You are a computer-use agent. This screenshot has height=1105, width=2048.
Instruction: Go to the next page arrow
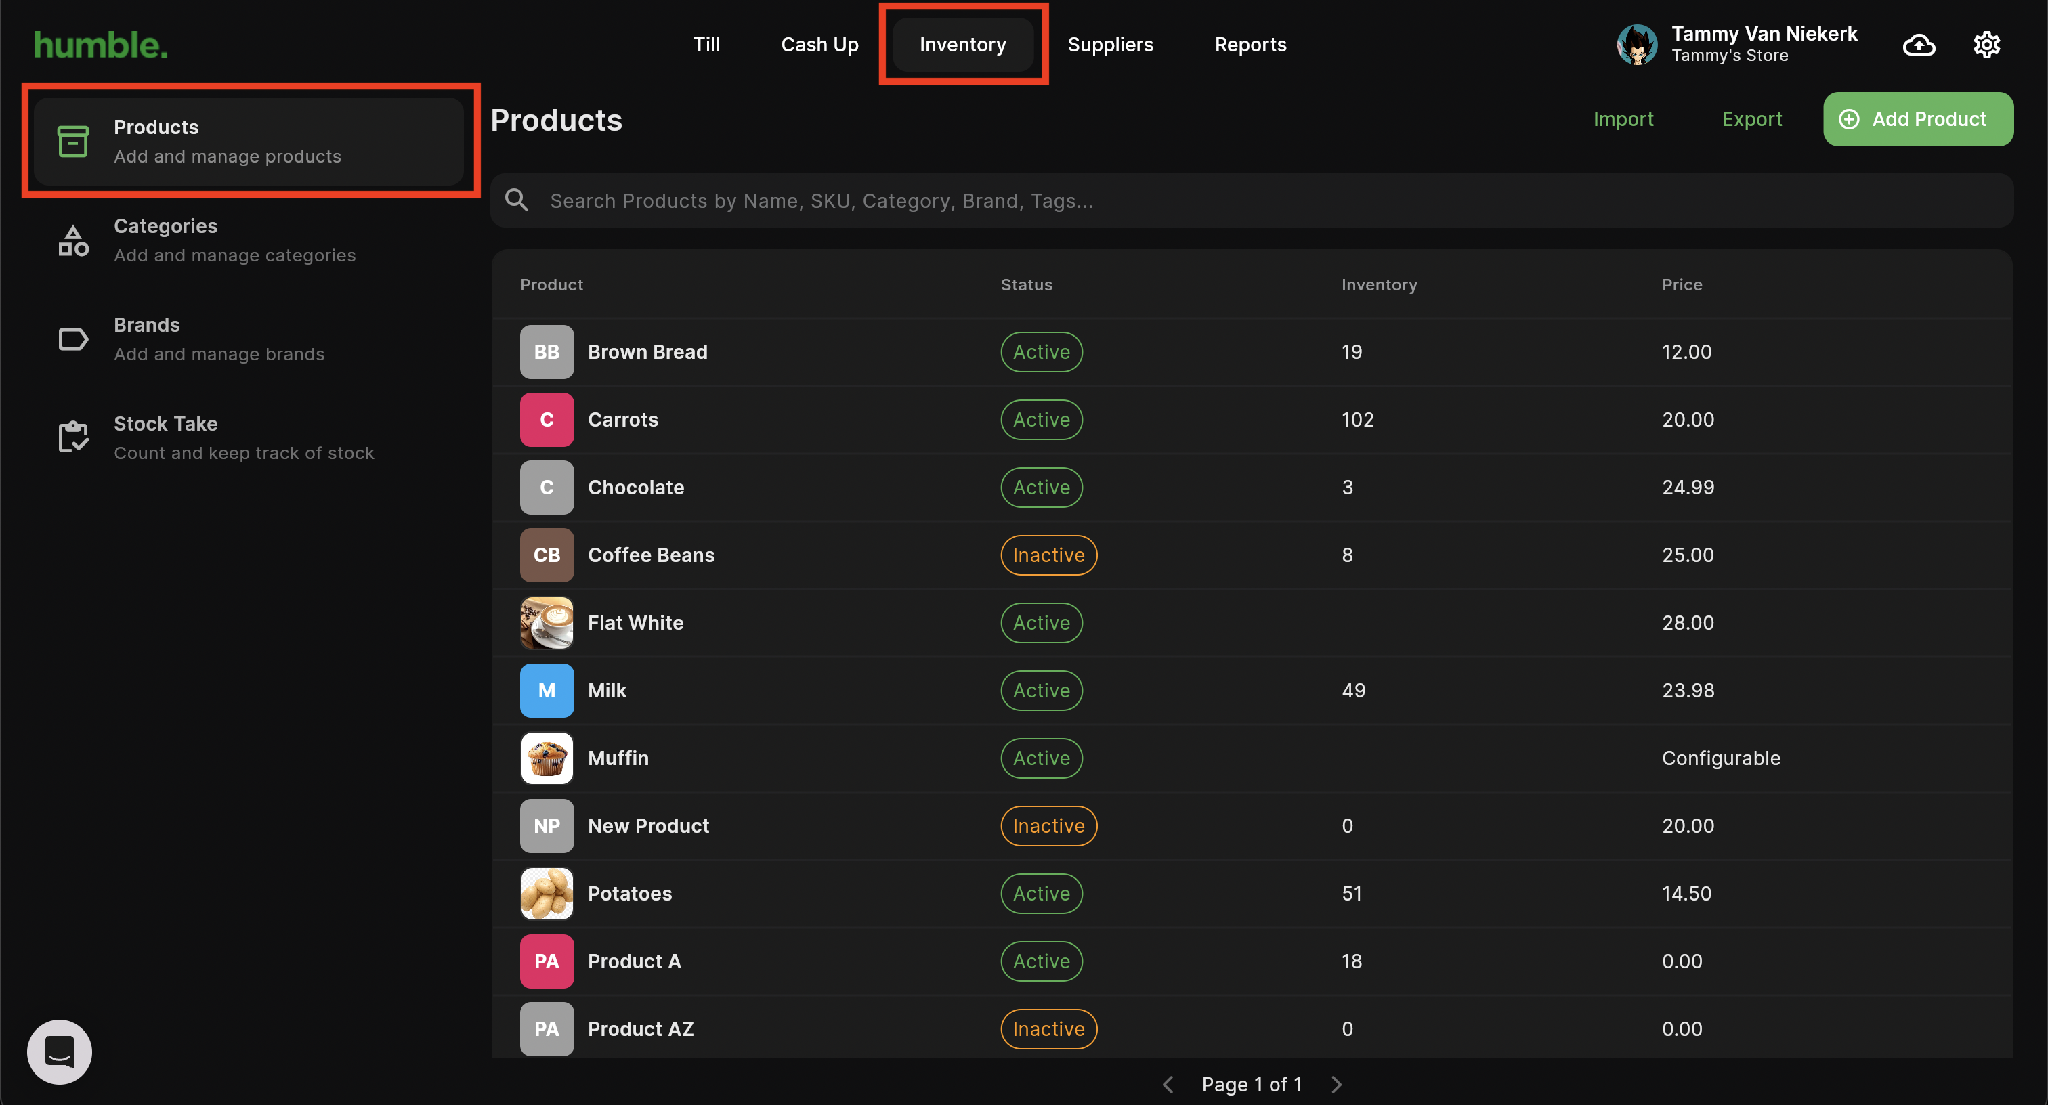1336,1084
